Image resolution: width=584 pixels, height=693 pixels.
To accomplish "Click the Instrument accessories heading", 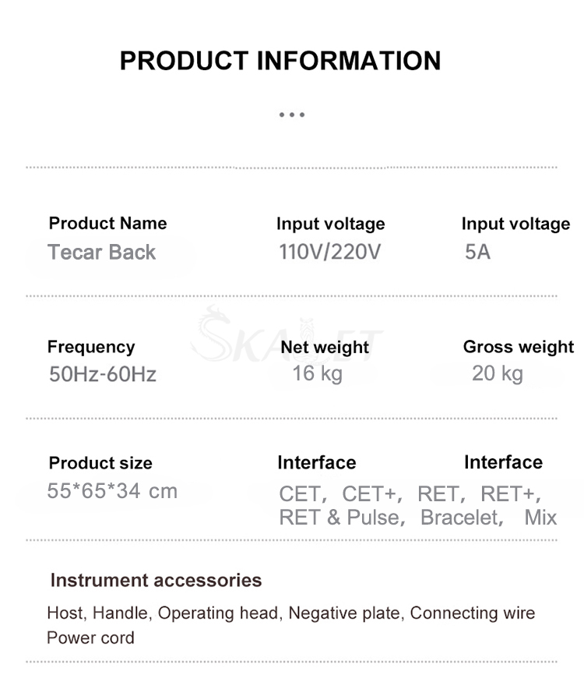I will click(156, 580).
